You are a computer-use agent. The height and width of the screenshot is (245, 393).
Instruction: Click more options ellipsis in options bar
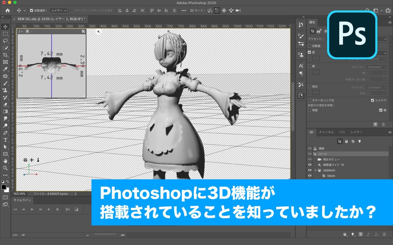tap(184, 10)
